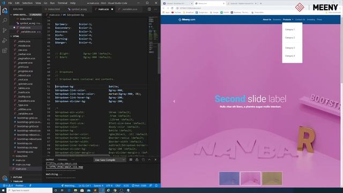Select the pink carousel thumbnail
343x193 pixels.
250,179
